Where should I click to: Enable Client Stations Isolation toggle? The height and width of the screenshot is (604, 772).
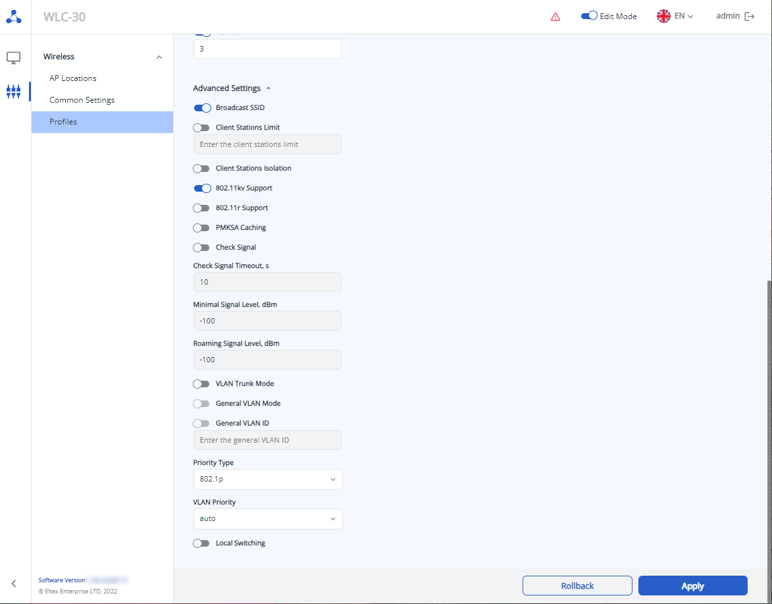pos(201,169)
